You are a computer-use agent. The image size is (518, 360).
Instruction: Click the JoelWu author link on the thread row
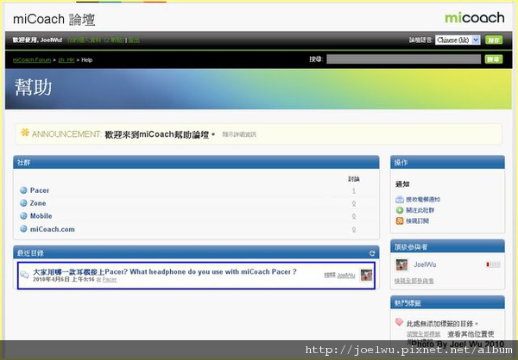[346, 276]
